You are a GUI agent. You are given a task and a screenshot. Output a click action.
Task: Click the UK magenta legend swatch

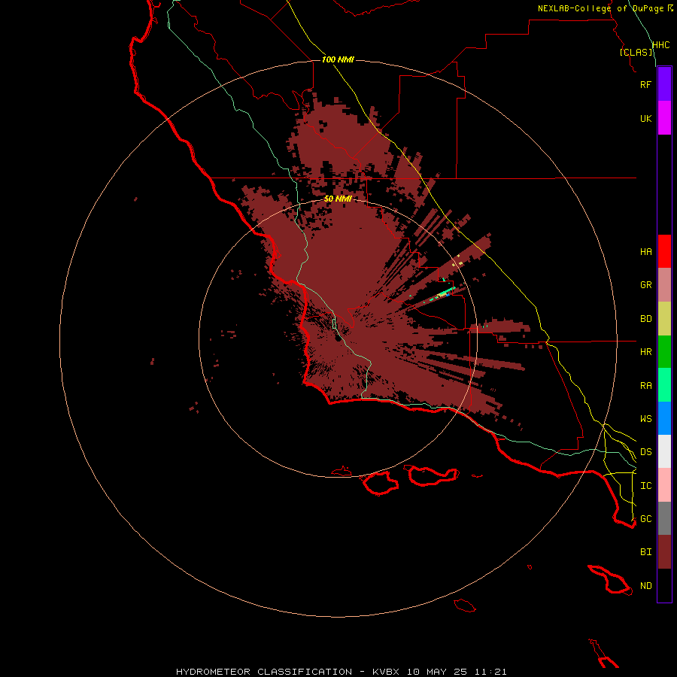664,118
